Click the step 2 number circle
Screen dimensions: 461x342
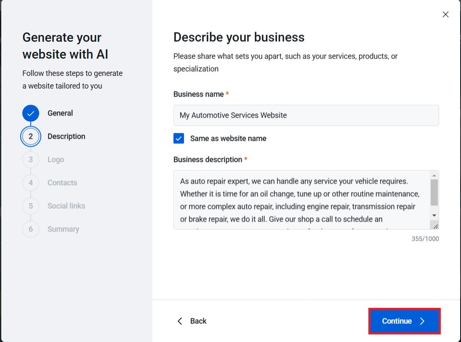[x=31, y=137]
